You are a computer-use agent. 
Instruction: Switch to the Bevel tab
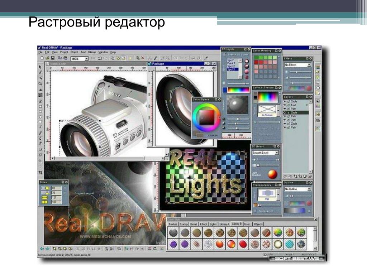pos(194,224)
